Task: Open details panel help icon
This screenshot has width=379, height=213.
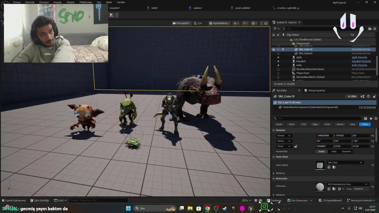Action: [x=368, y=96]
